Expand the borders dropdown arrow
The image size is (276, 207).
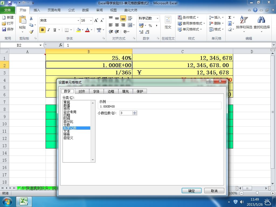point(71,30)
